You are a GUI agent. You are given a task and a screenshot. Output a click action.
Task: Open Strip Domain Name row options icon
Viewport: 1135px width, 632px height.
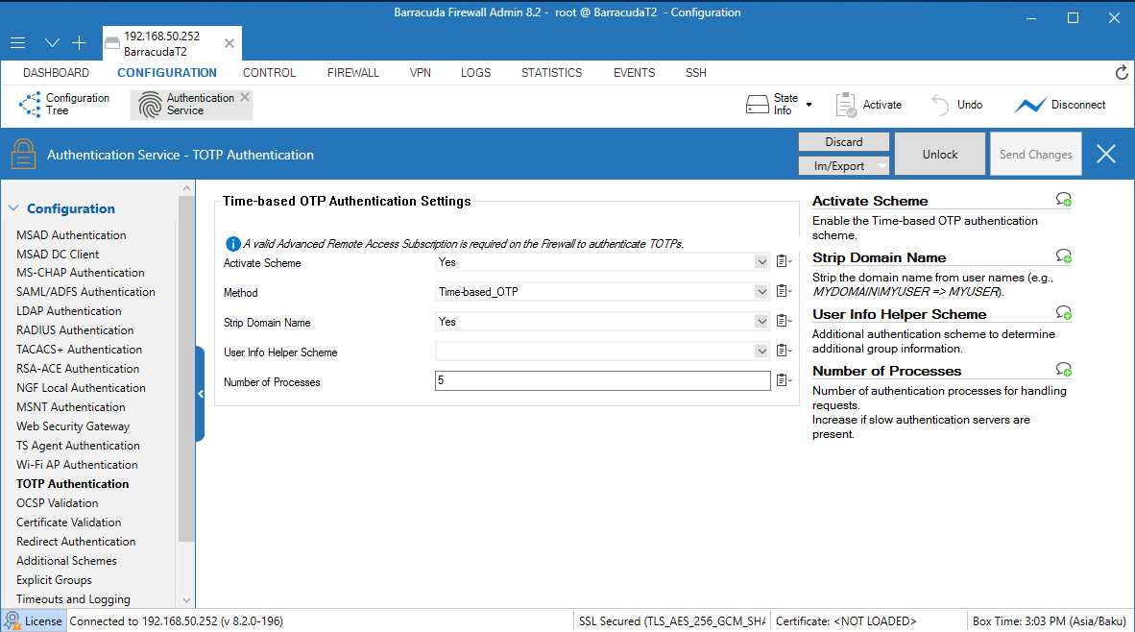(784, 321)
